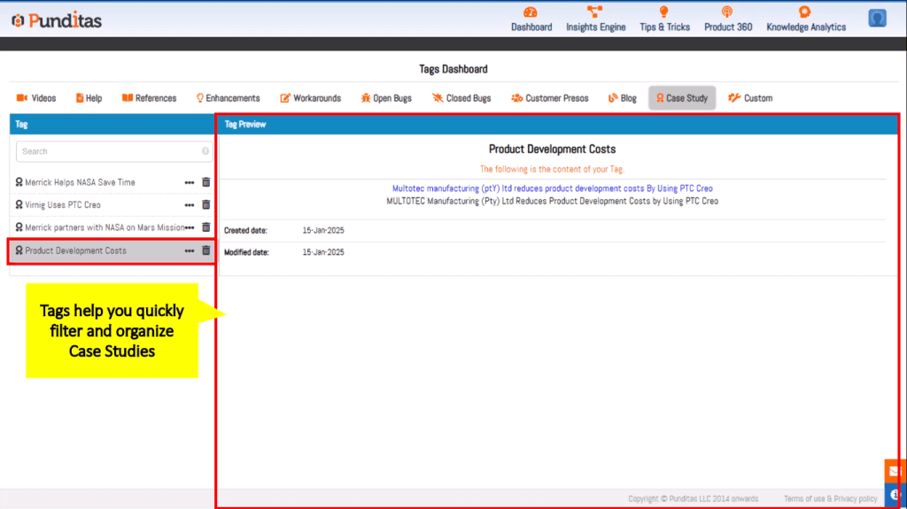Click the orange mail icon at bottom right
Image resolution: width=907 pixels, height=509 pixels.
pos(895,471)
